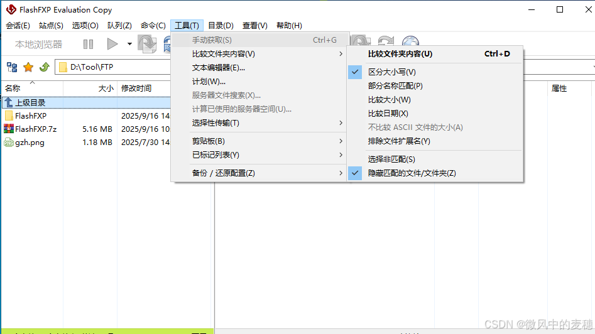Screen dimensions: 595x334
Task: Open the 选项(O) menu
Action: click(x=85, y=25)
